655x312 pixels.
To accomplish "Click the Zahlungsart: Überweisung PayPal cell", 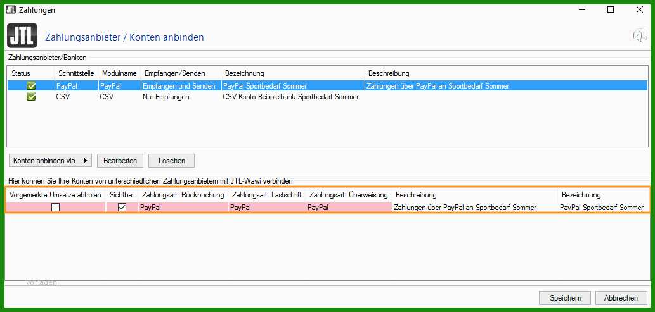I will [x=349, y=208].
